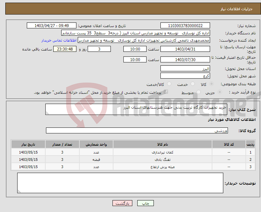Click the response deadline time 10:00 field
This screenshot has height=212, width=261.
click(x=135, y=49)
